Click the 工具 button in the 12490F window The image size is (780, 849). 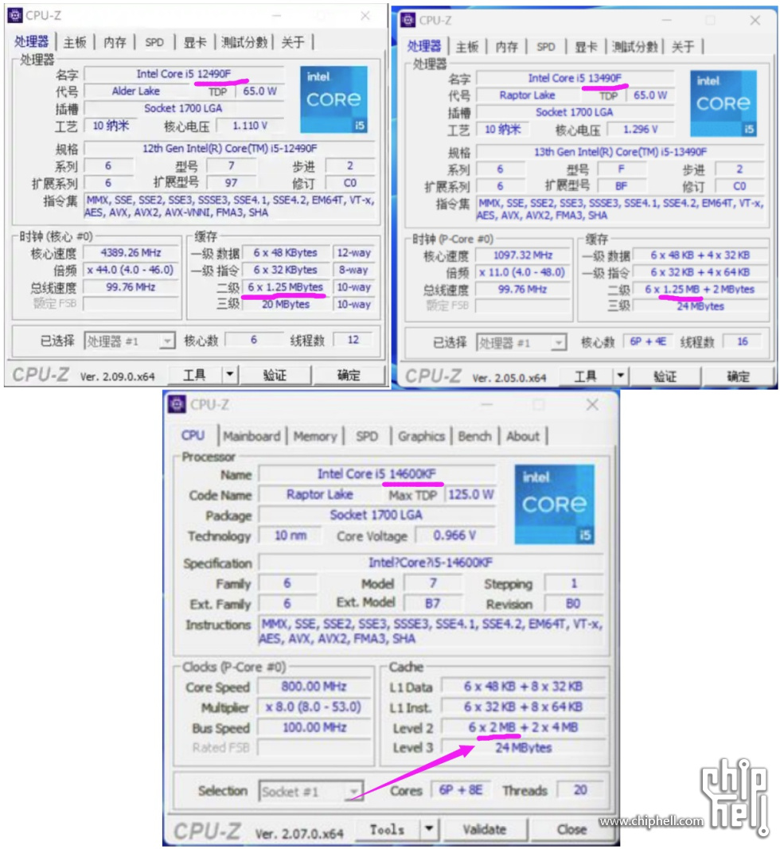[195, 374]
